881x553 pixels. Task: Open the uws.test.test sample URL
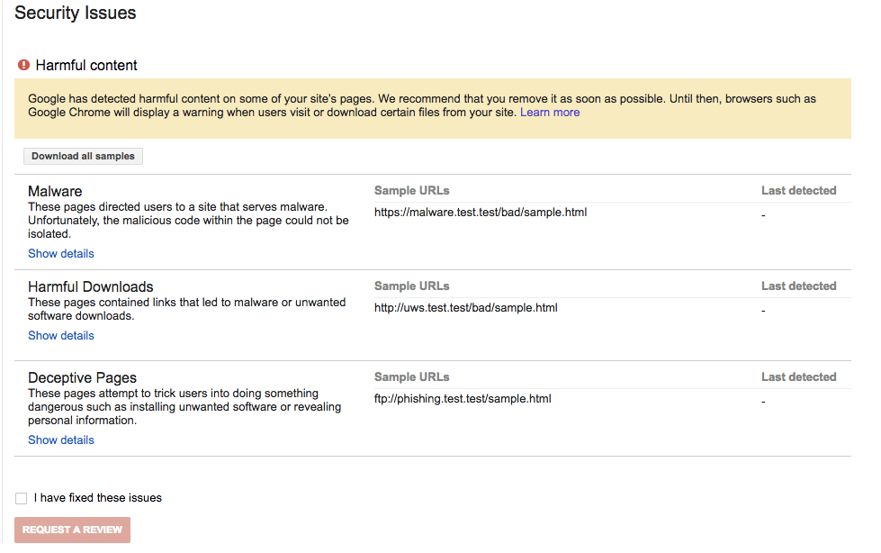(467, 307)
